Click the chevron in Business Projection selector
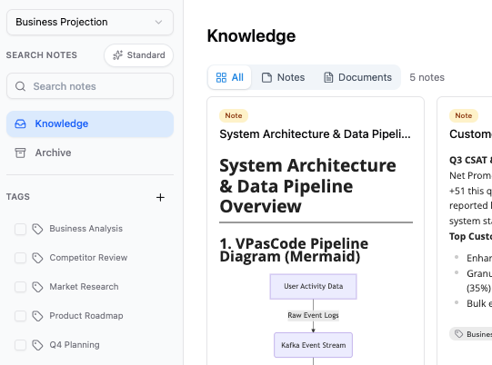Viewport: 492px width, 365px height. point(159,22)
